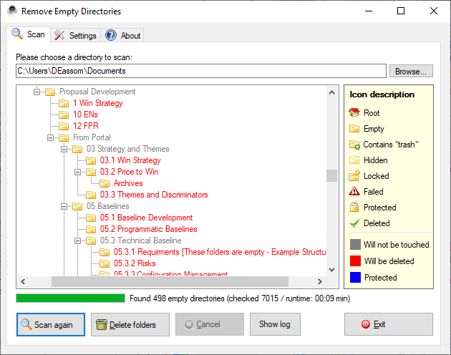This screenshot has width=451, height=355.
Task: Select 05.2 Programmatic Baselines row
Action: pos(148,229)
